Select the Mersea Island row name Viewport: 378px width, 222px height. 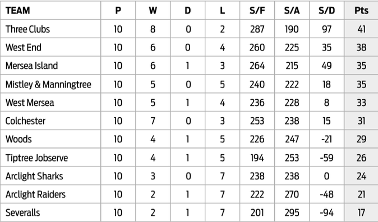coord(31,66)
